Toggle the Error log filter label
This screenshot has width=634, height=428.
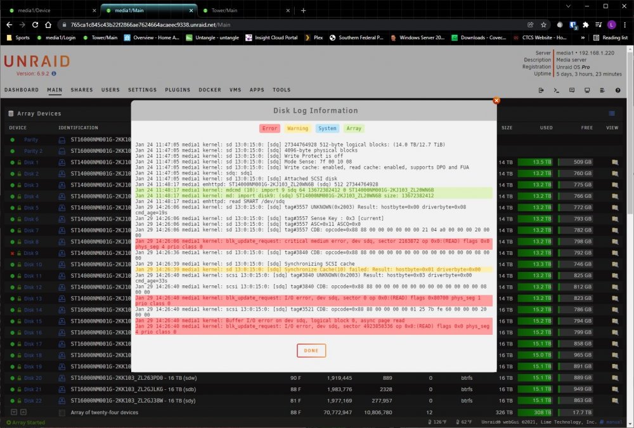(x=269, y=128)
